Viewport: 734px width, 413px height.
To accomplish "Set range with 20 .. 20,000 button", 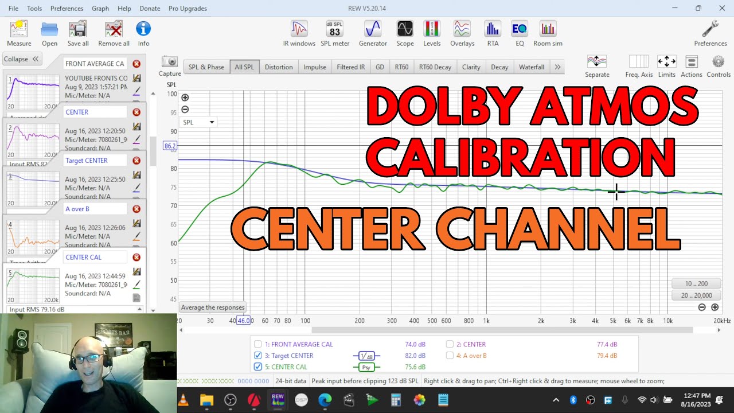I will point(696,295).
